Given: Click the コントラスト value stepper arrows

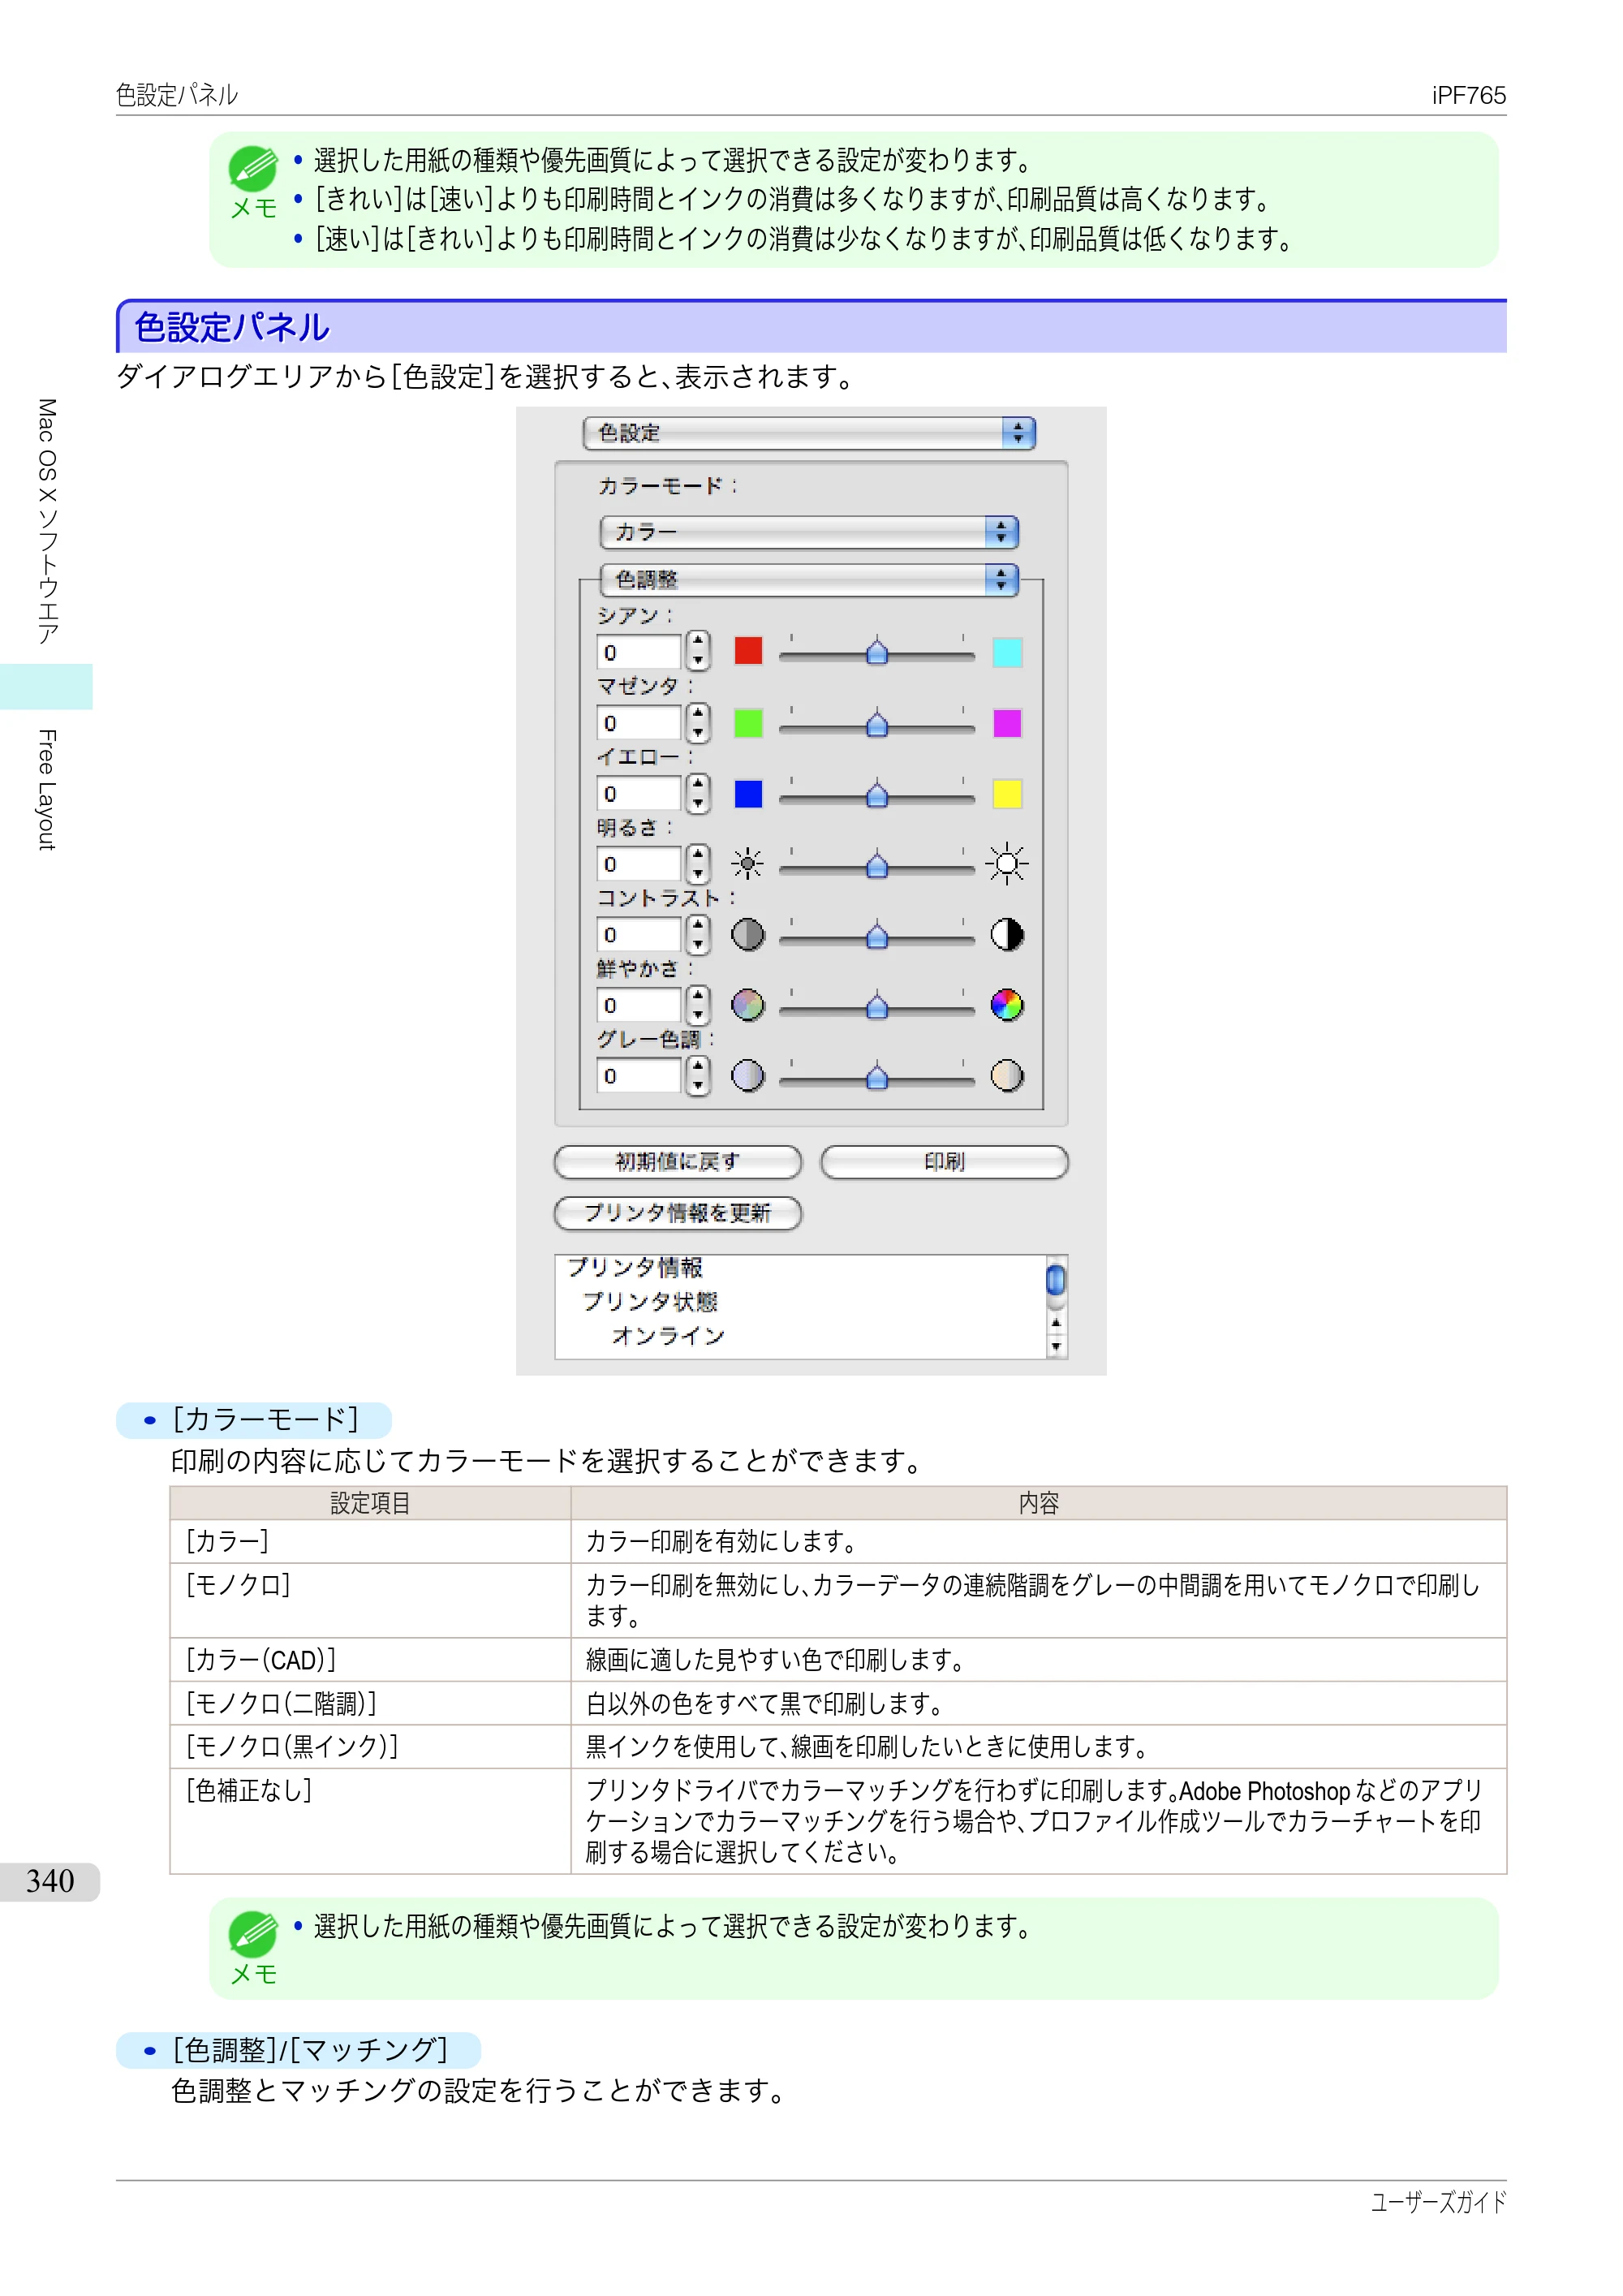Looking at the screenshot, I should [x=698, y=934].
